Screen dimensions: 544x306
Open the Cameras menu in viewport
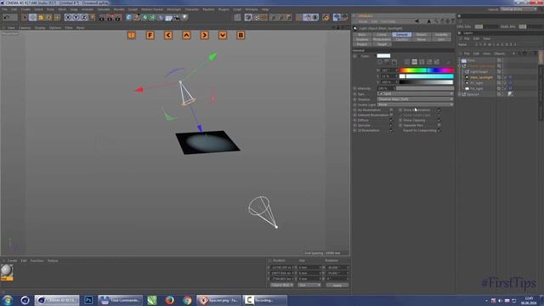click(x=25, y=27)
